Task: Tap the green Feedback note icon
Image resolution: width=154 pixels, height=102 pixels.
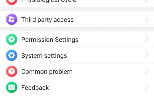Action: point(12,87)
